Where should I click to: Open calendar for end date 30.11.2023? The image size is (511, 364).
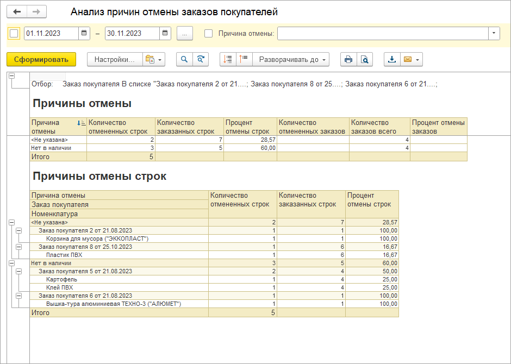(165, 33)
